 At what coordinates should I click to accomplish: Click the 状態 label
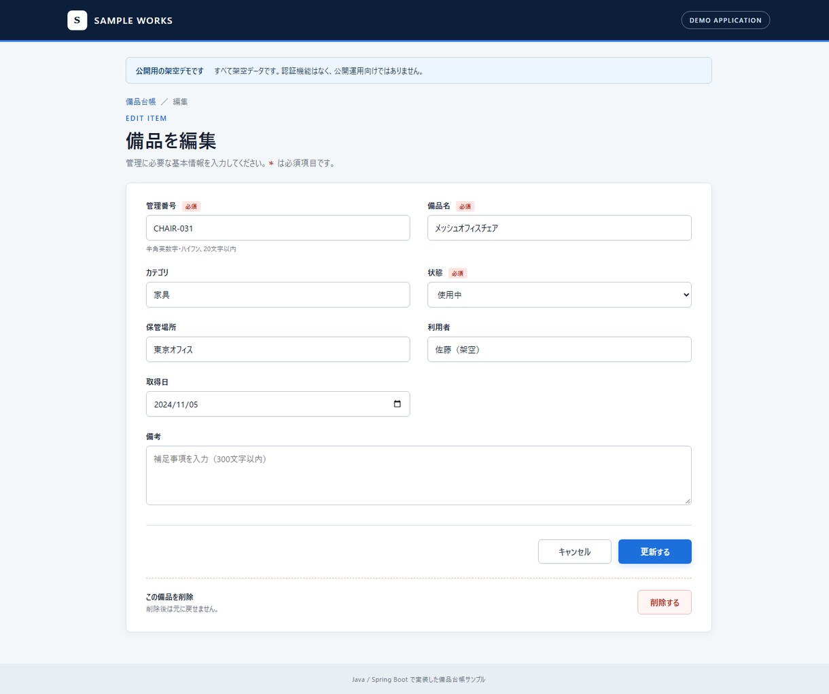[435, 272]
